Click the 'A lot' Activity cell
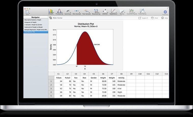This screenshot has width=193, height=117. tap(121, 89)
